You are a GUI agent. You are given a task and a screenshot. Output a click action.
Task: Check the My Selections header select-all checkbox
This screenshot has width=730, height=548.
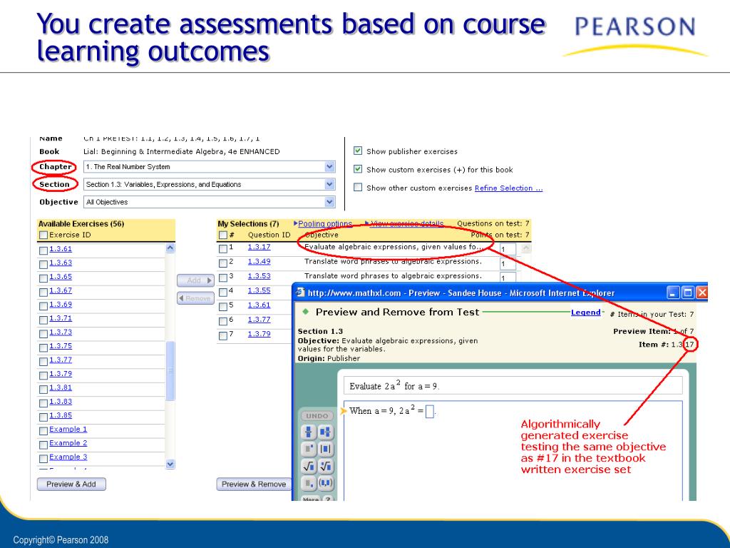tap(223, 235)
